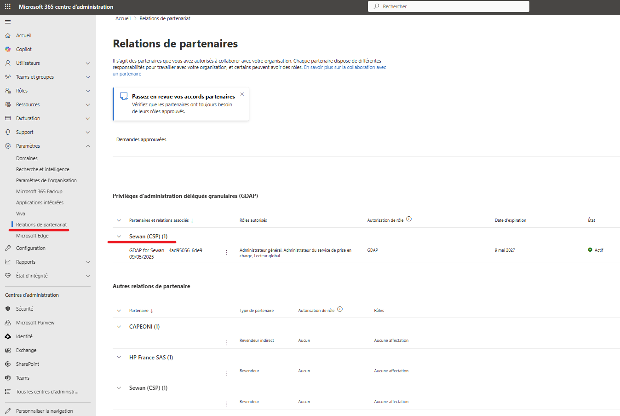Open Microsoft 365 Backup page

pyautogui.click(x=39, y=191)
